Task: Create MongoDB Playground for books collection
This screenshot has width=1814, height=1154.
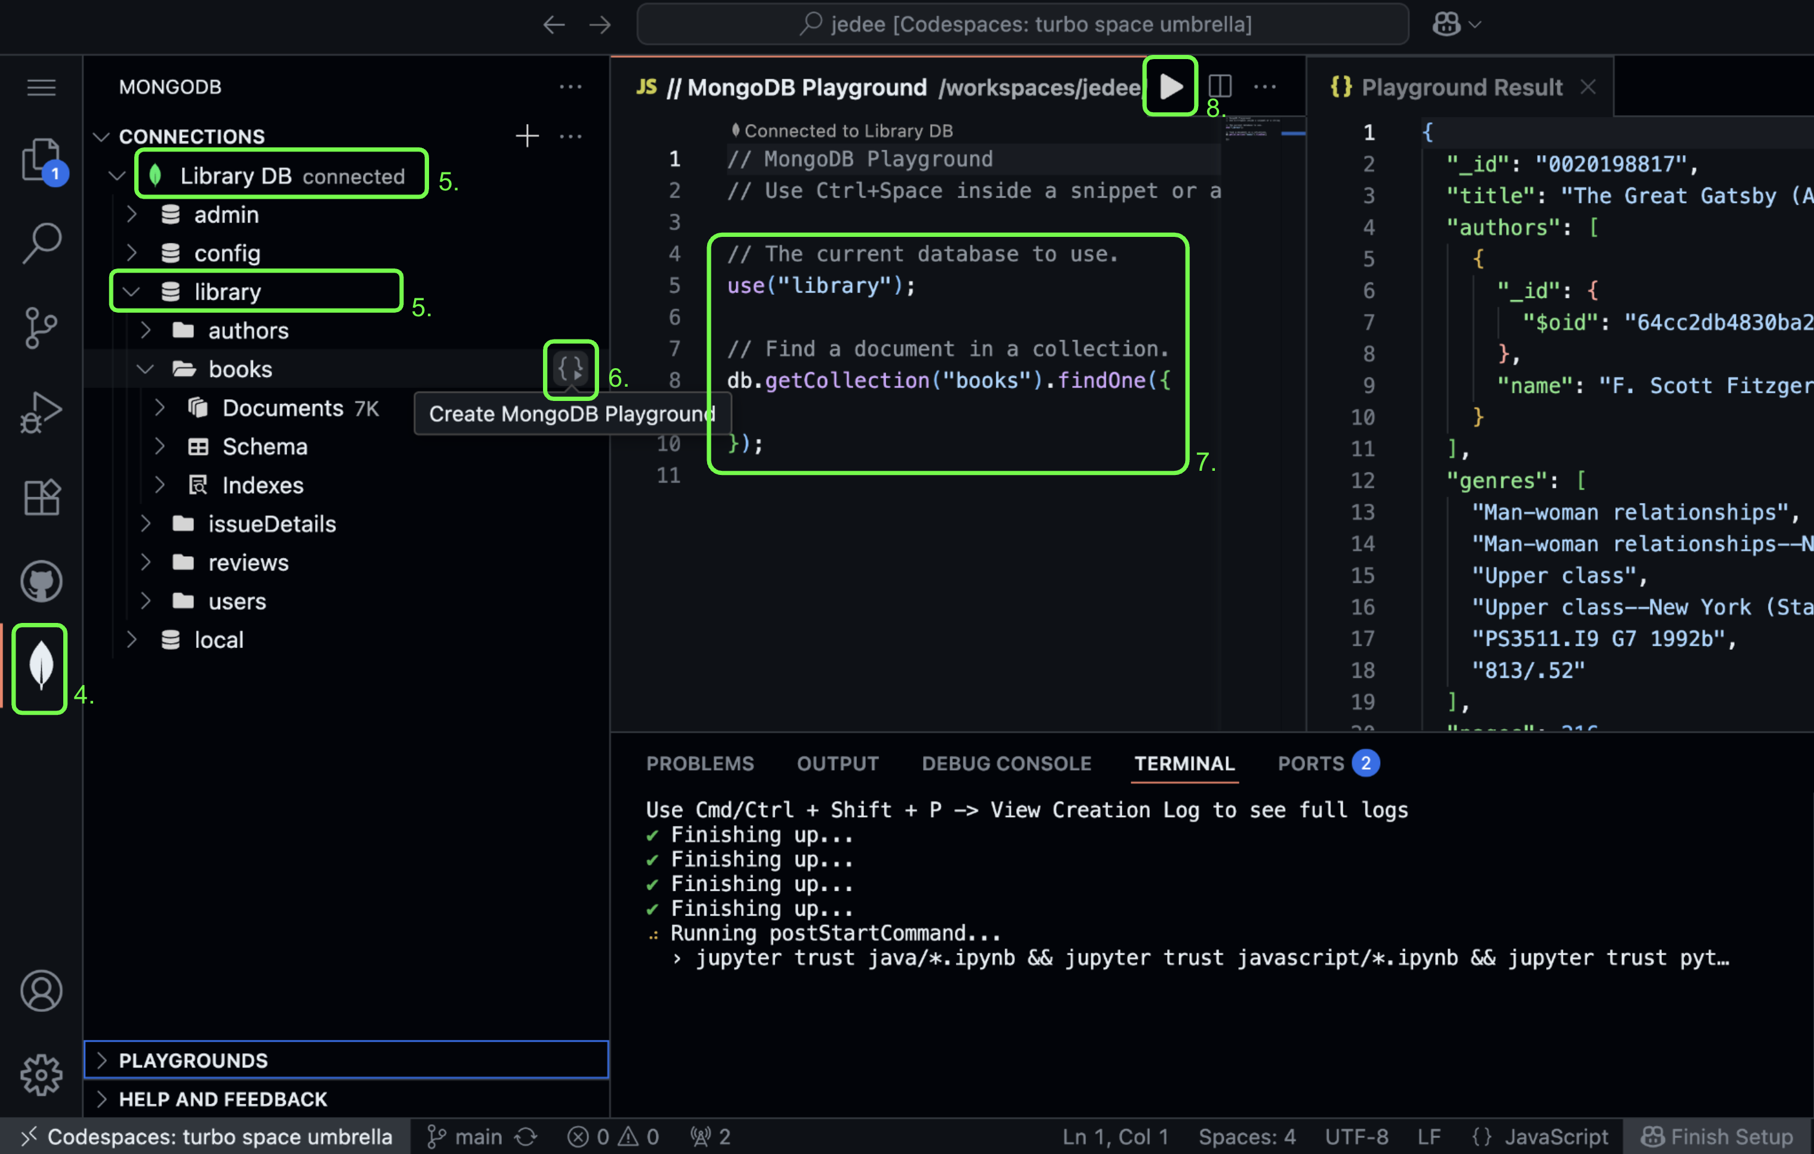Action: [570, 369]
